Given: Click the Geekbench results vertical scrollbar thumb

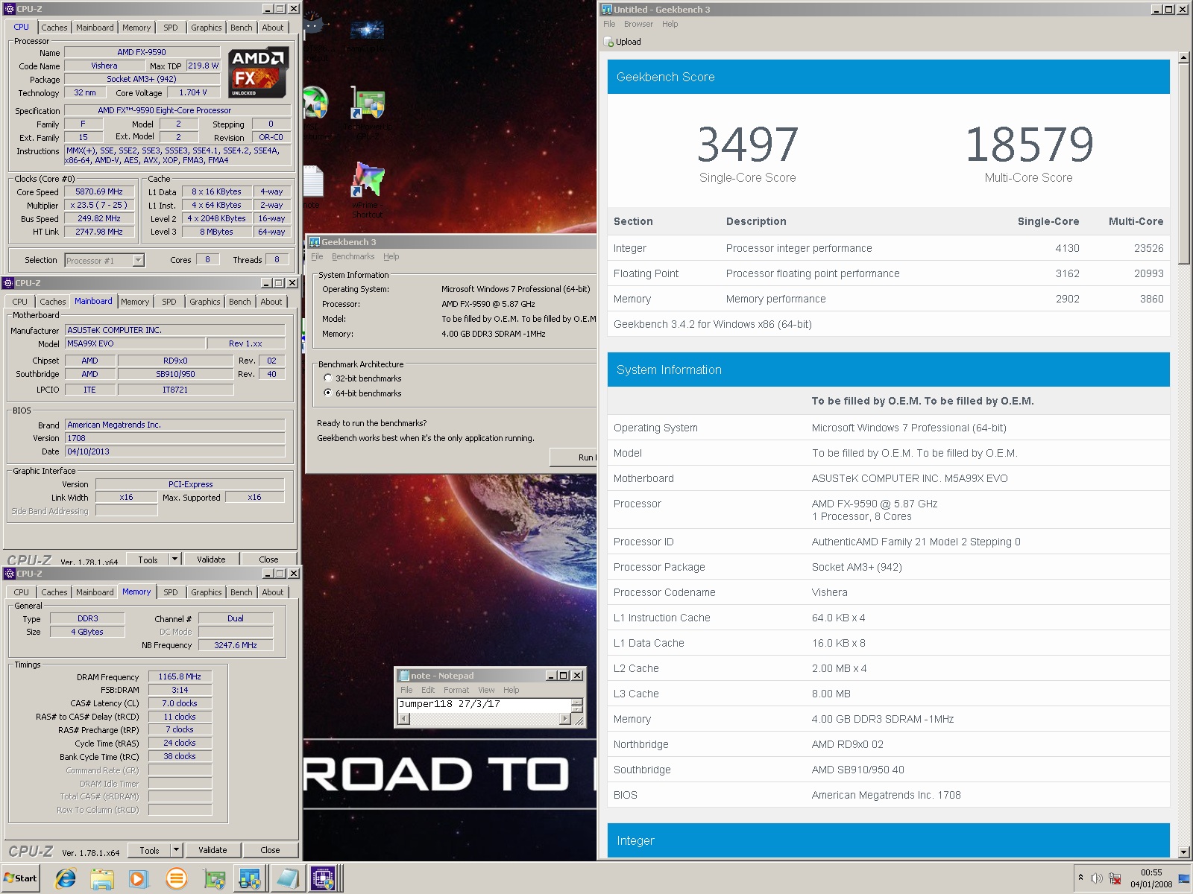Looking at the screenshot, I should pos(1184,164).
